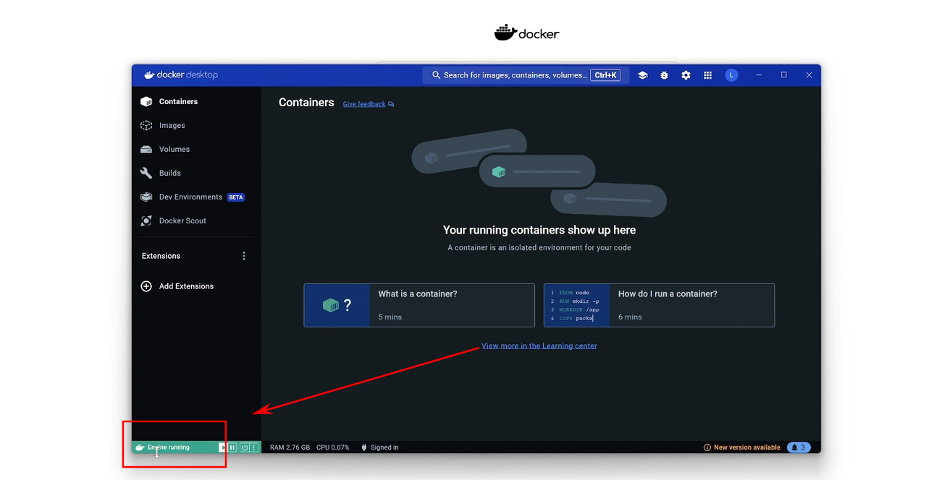Open the notifications bell showing 3
The image size is (947, 480).
pos(799,447)
